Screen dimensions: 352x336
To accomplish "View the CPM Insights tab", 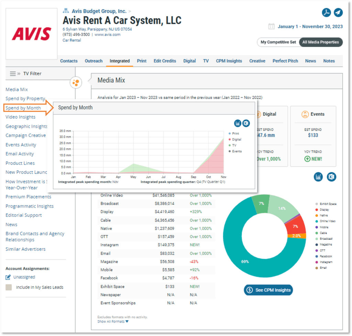I will [229, 61].
